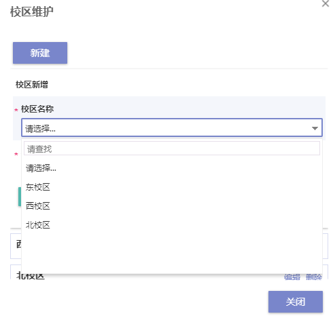Click the 编辑 link for 北校区 row
Image resolution: width=333 pixels, height=316 pixels.
292,277
